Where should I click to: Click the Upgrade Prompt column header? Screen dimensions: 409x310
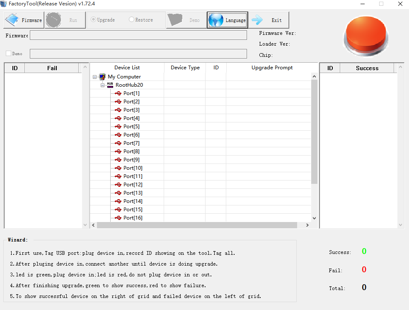click(x=272, y=68)
